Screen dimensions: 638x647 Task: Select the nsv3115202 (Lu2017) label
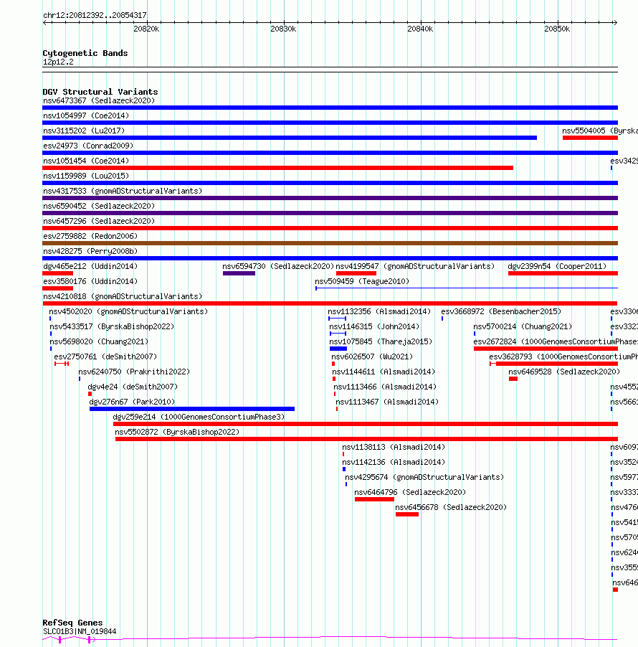[x=84, y=131]
